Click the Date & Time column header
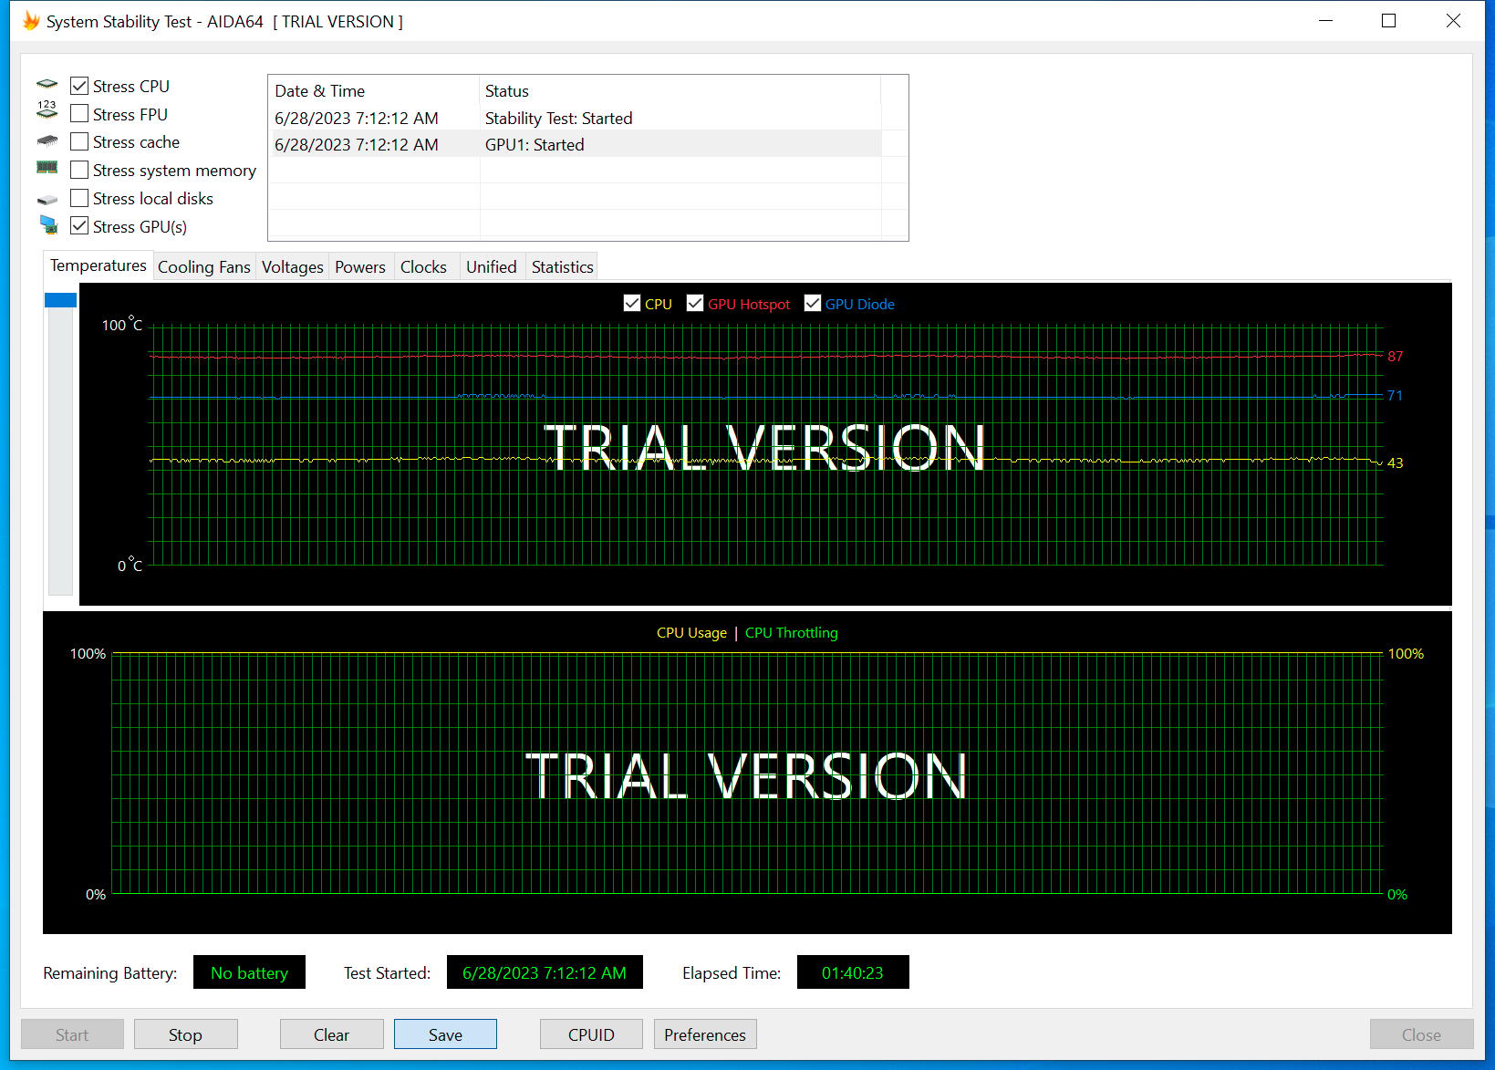 point(374,90)
